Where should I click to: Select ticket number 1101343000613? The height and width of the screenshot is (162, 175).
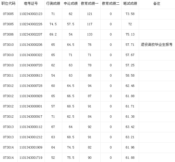pyautogui.click(x=31, y=75)
